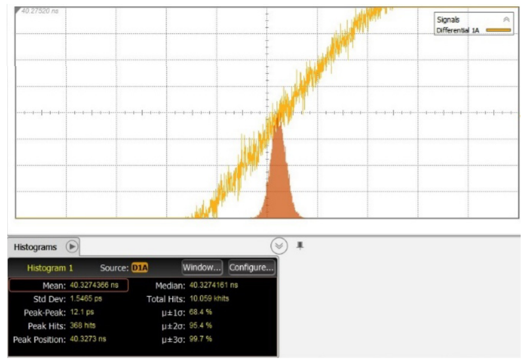
Task: Click the Differential 1A signal label
Action: [x=457, y=30]
